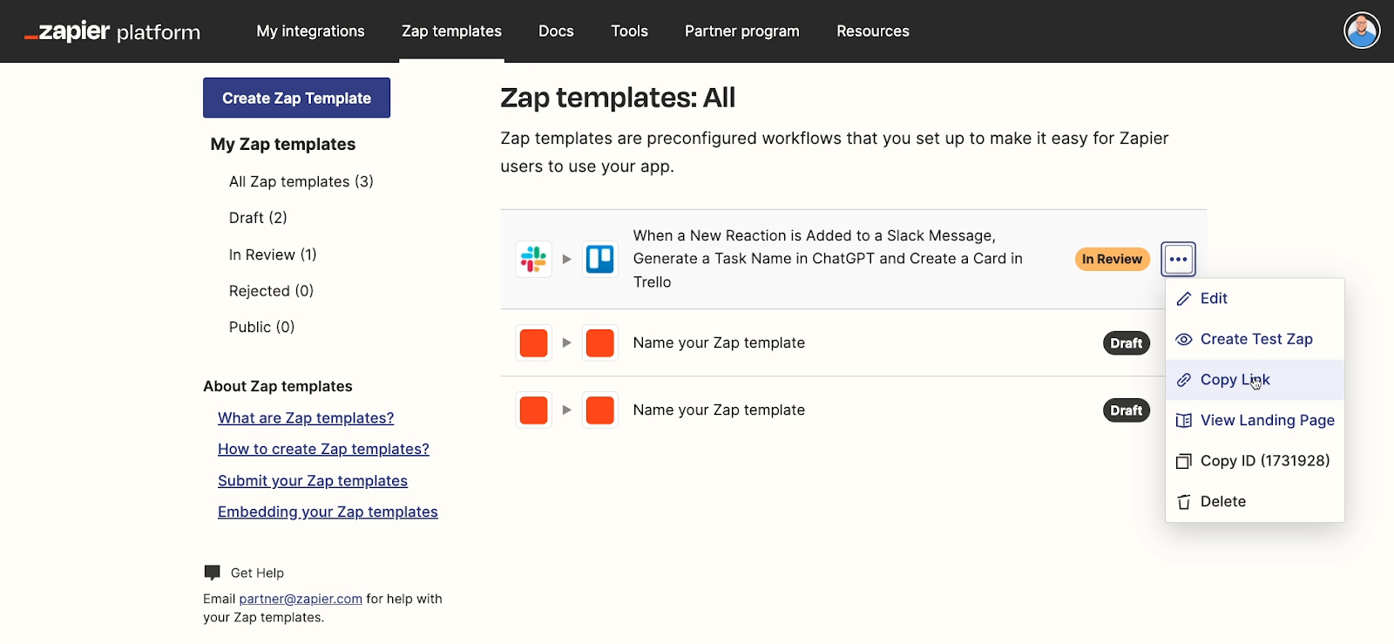Screen dimensions: 1394x644
Task: Click the arrow between the Slack and Trello icons
Action: 567,259
